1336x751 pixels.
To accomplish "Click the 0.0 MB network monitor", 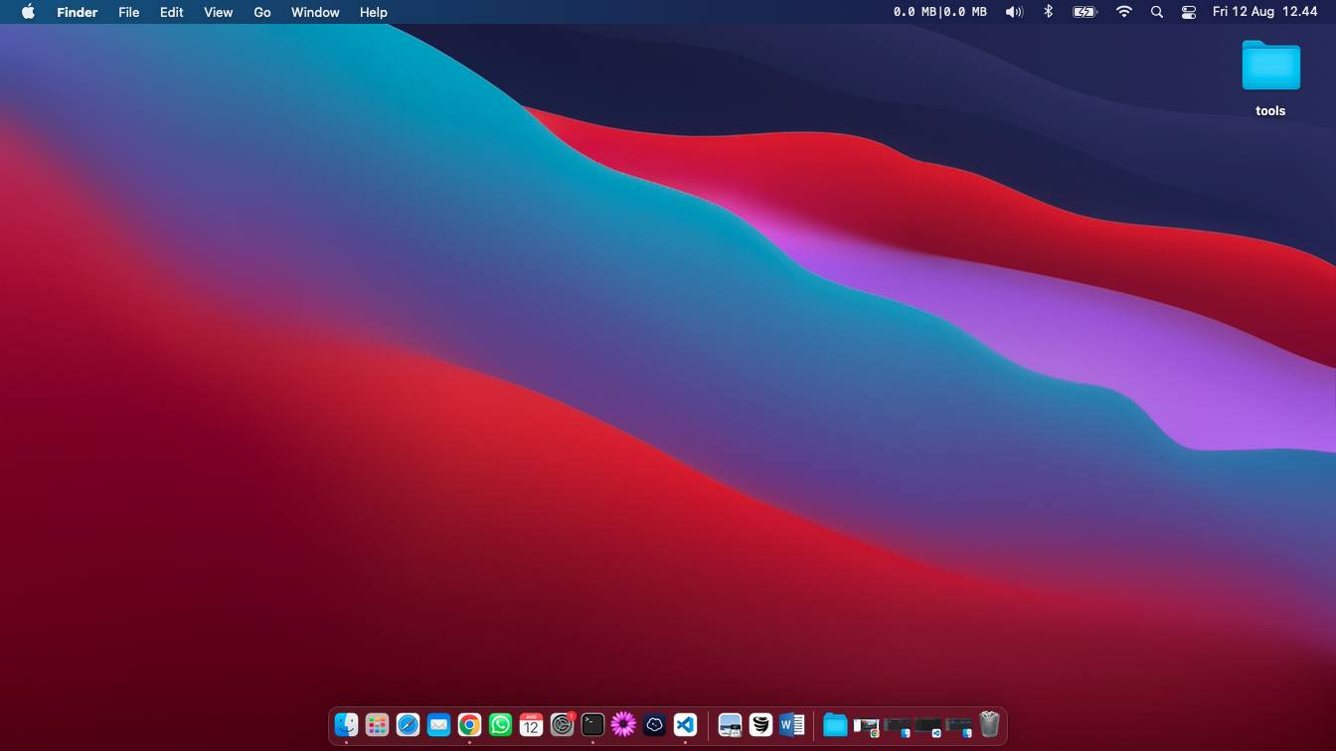I will point(940,12).
